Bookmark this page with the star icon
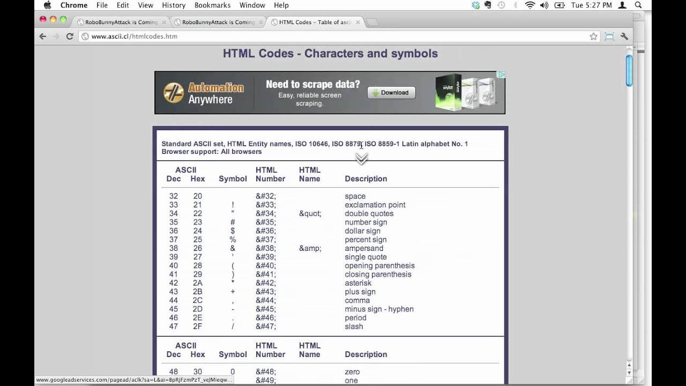686x386 pixels. [x=593, y=36]
